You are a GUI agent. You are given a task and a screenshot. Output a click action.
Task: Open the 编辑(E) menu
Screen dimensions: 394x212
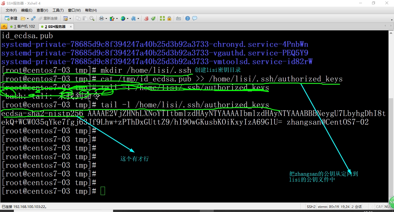click(x=27, y=10)
